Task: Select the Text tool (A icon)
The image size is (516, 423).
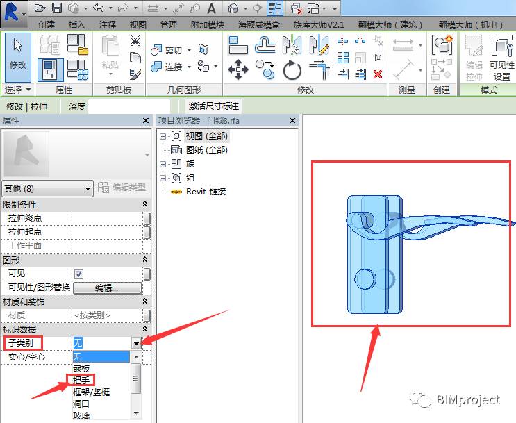Action: click(212, 8)
